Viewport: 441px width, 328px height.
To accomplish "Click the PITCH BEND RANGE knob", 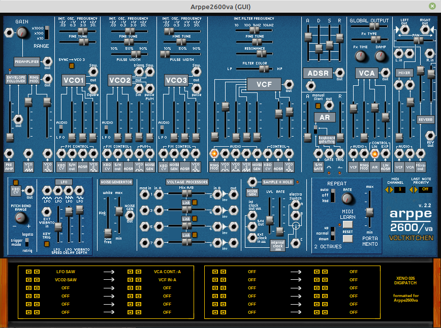I will tap(20, 217).
